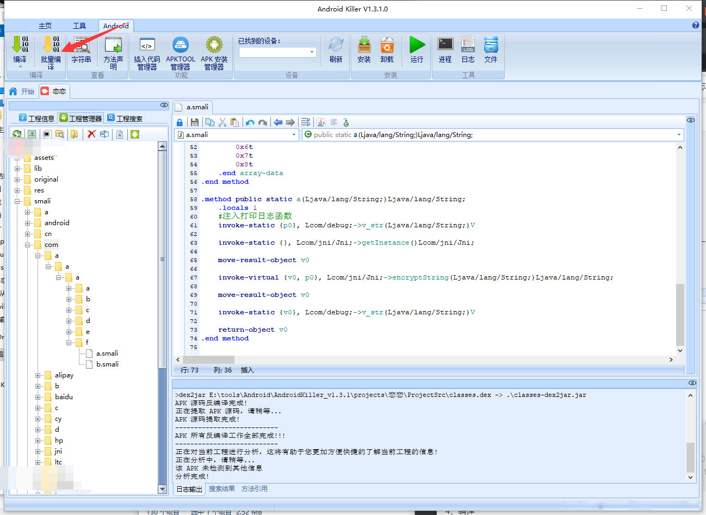Click the log panel scroll down arrow
Screen dimensions: 706x515
[x=691, y=477]
